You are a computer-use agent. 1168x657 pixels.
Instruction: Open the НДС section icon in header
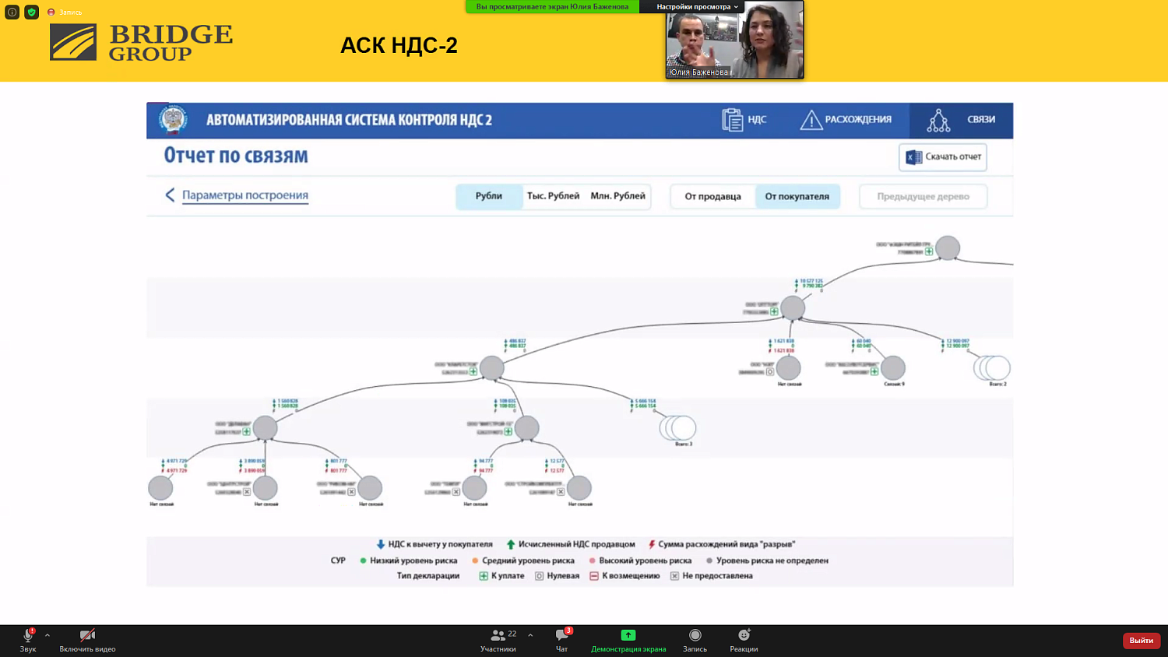point(732,120)
